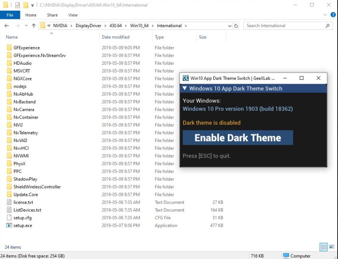Sort by the Name column header

coord(12,37)
